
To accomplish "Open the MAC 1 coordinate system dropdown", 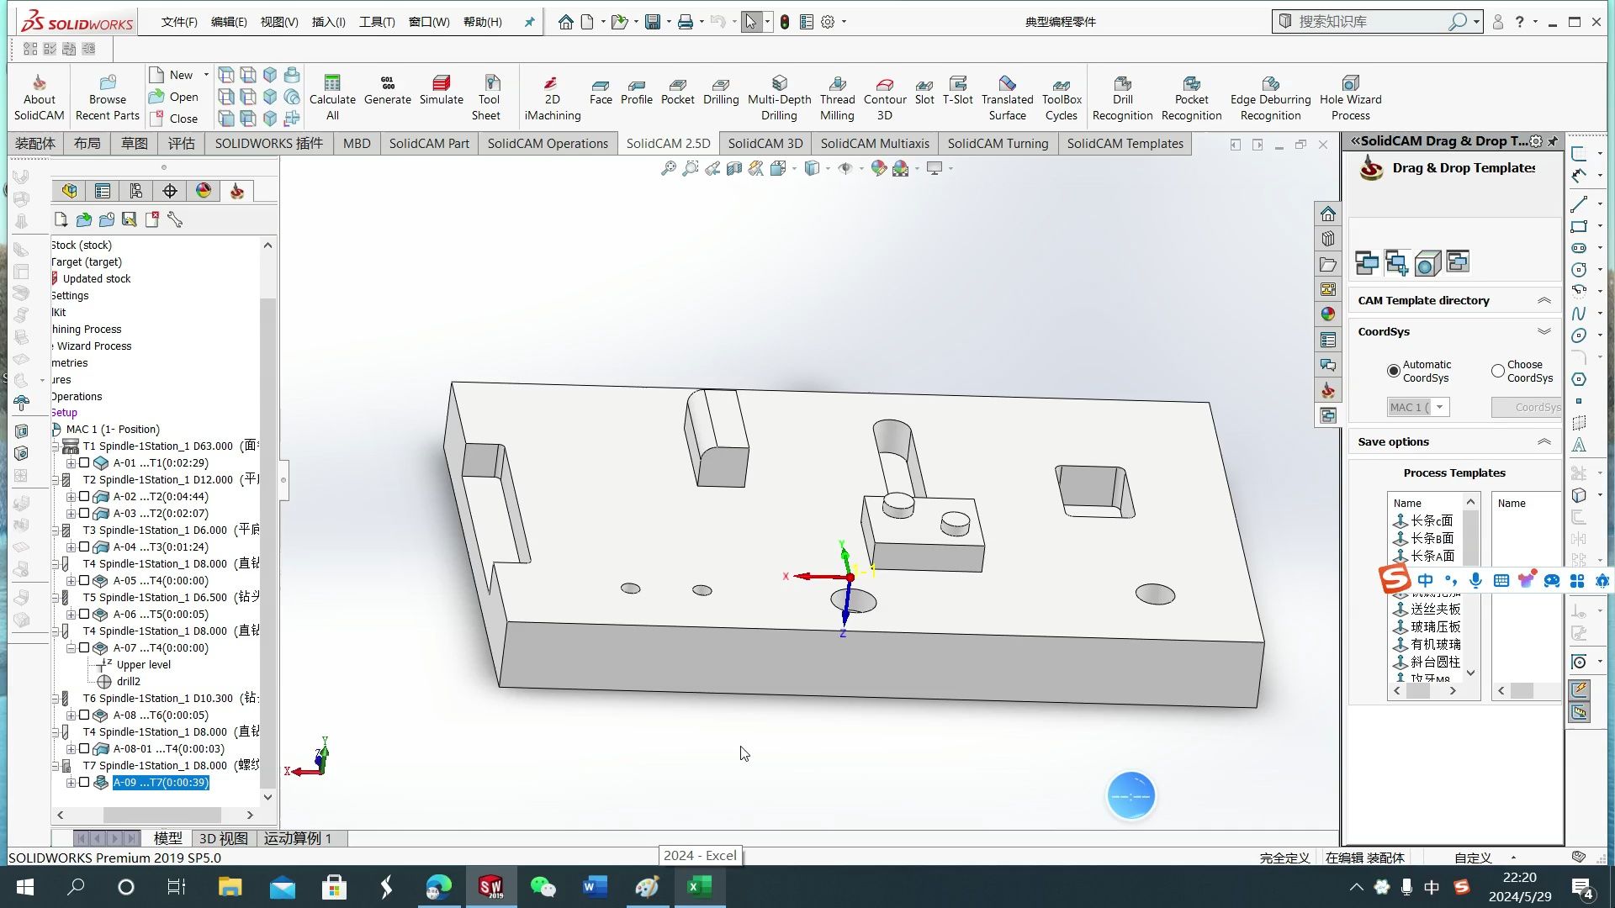I will [x=1440, y=408].
